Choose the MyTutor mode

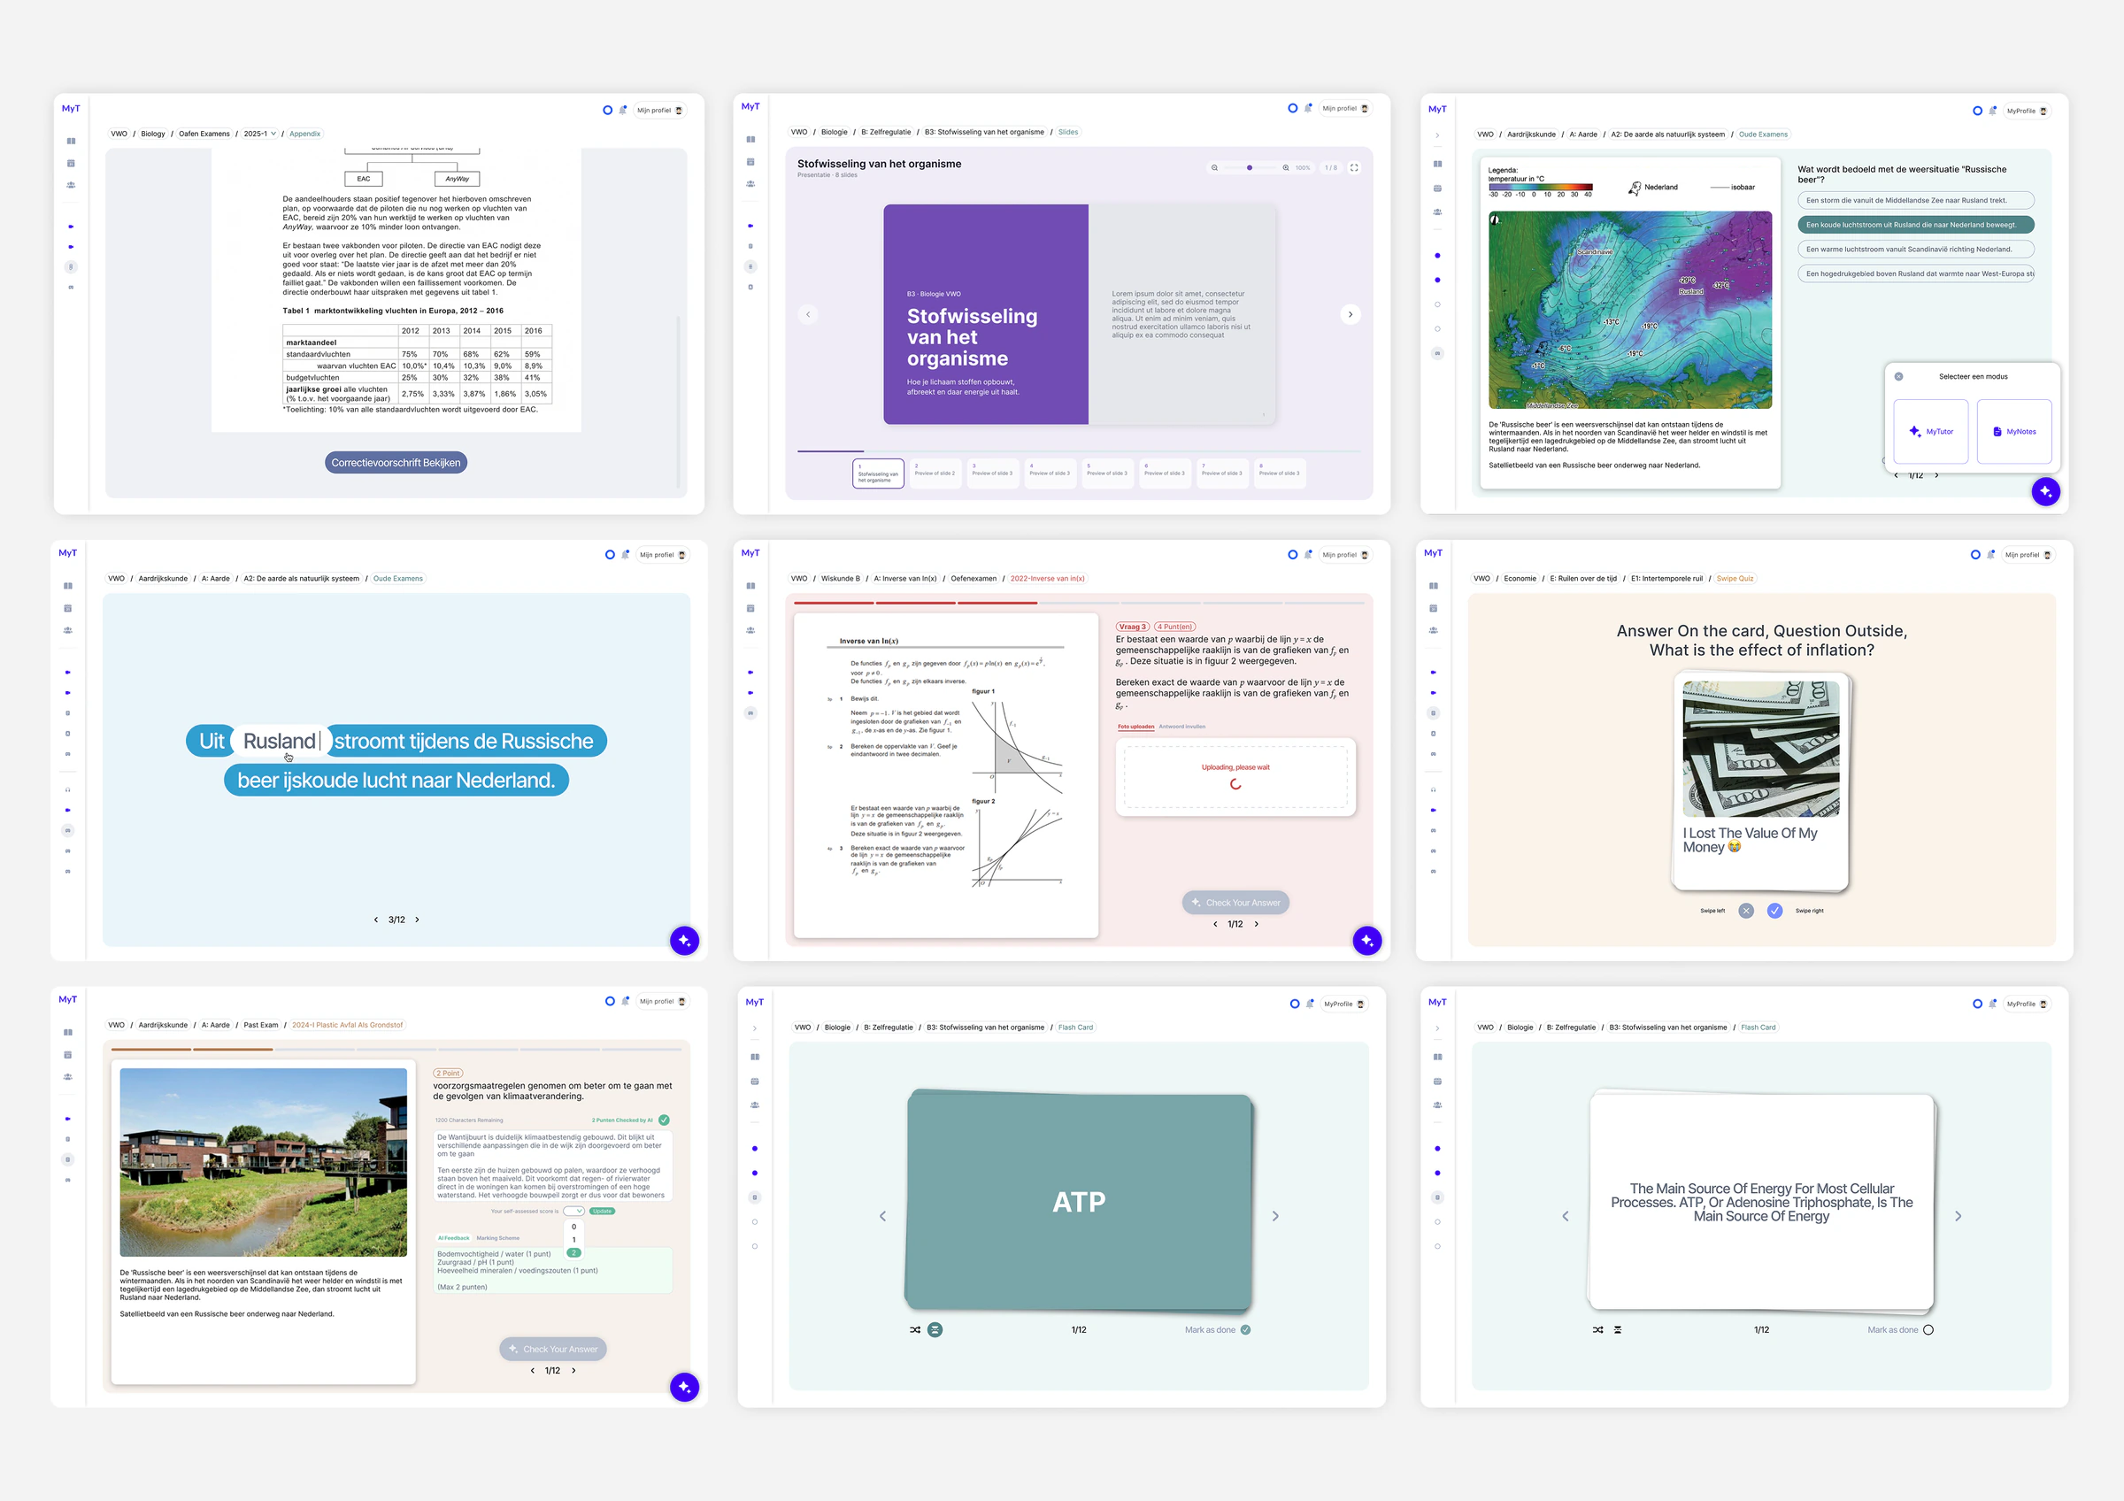coord(1931,431)
